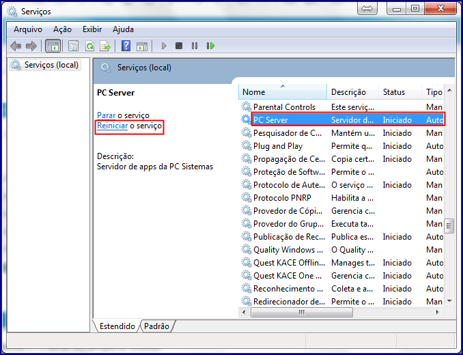The image size is (463, 355).
Task: Switch to the Estendido tab
Action: pos(117,326)
